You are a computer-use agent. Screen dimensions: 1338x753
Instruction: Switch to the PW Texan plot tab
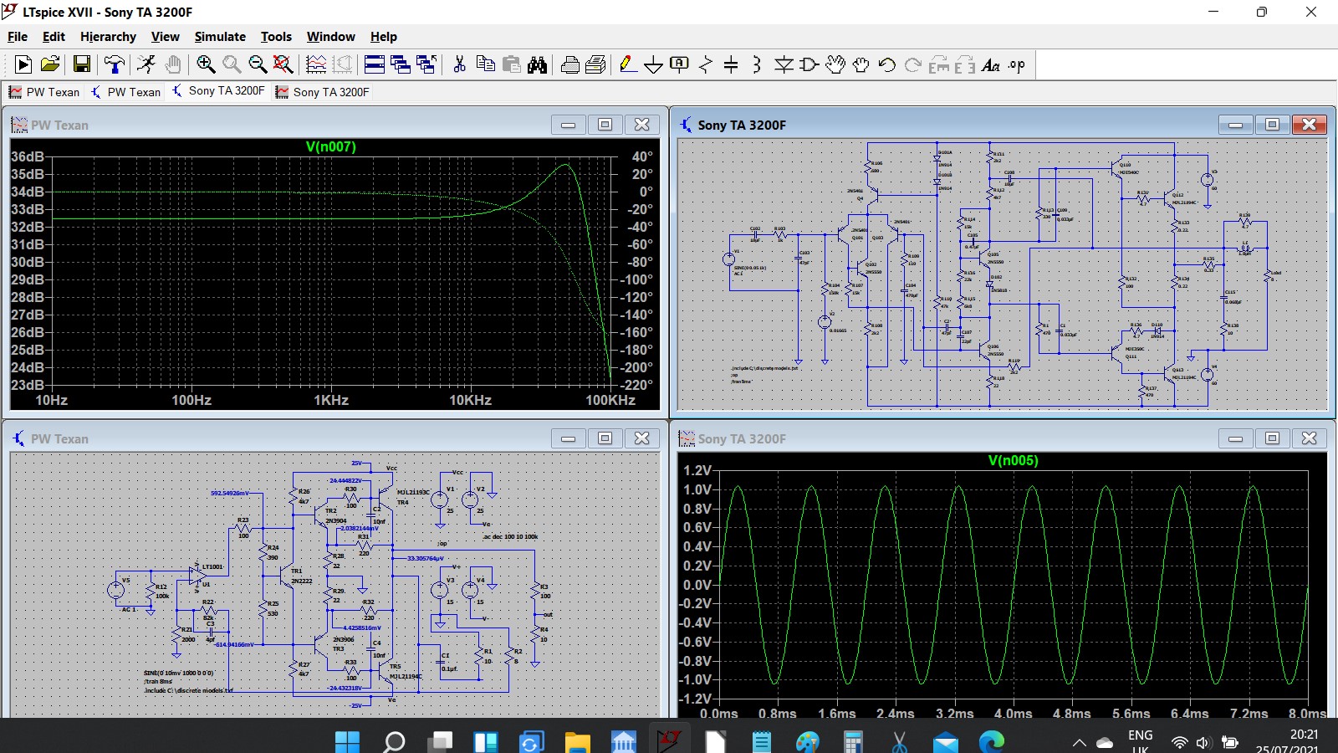(44, 92)
